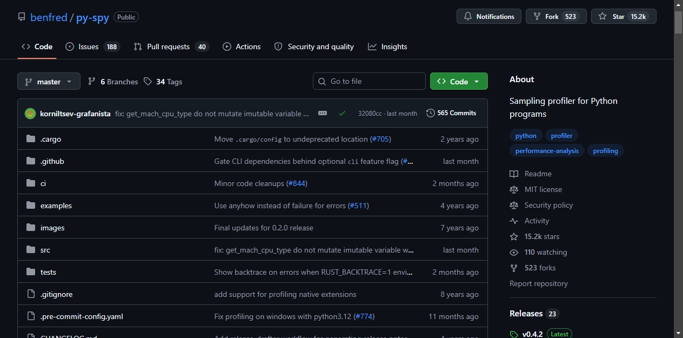Click the page vertical scrollbar thumb

678,23
